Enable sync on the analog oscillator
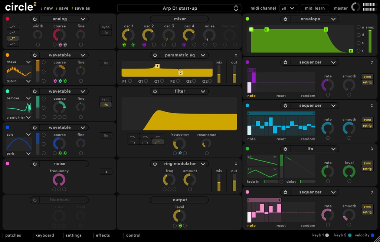380x242 pixels. coord(106,27)
